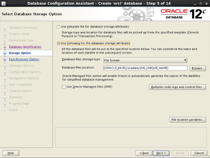
Task: Click the 'Database Options' step label
Action: pyautogui.click(x=21, y=66)
